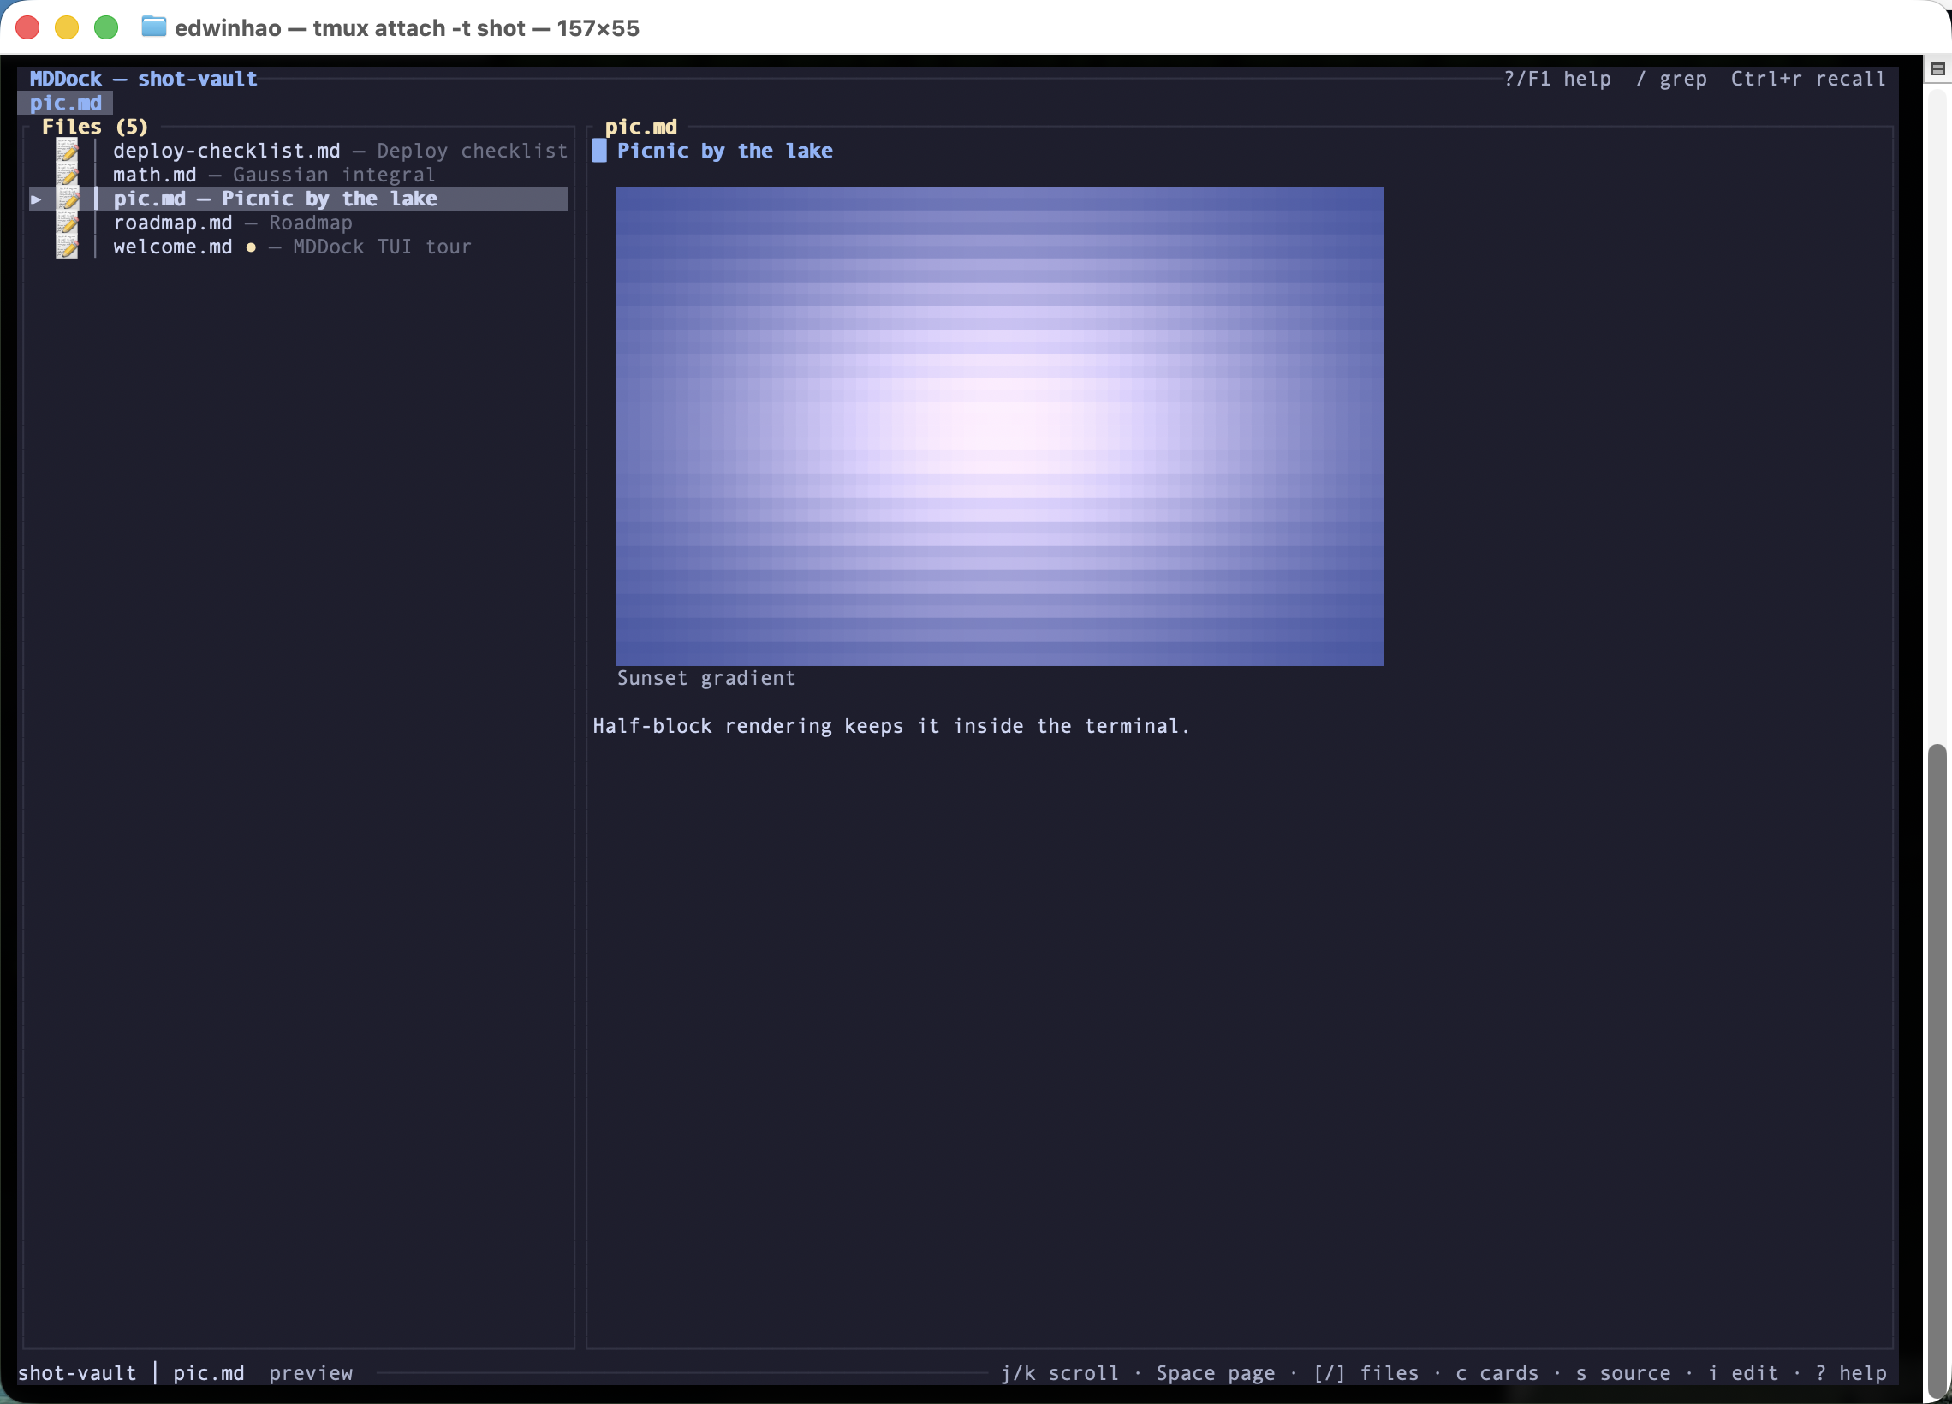Click s source hint in status bar

(1623, 1374)
